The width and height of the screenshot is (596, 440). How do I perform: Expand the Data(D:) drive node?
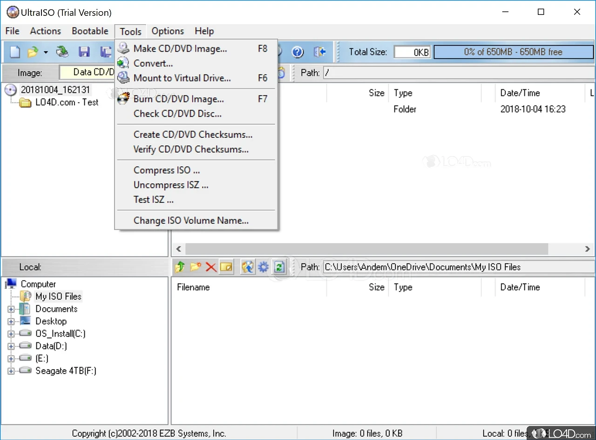click(x=11, y=346)
